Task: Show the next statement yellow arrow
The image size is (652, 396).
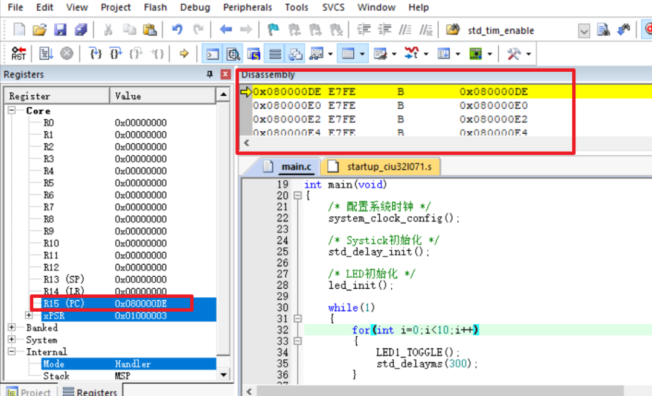Action: 184,54
